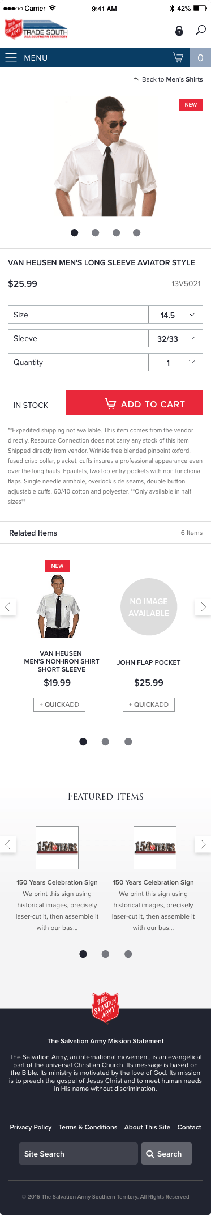The height and width of the screenshot is (1215, 211).
Task: Tap the magnifier search icon in header
Action: coord(201,30)
